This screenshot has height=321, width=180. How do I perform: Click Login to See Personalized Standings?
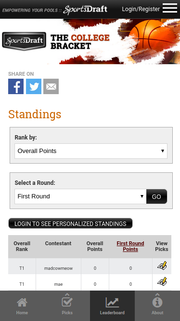coord(70,223)
